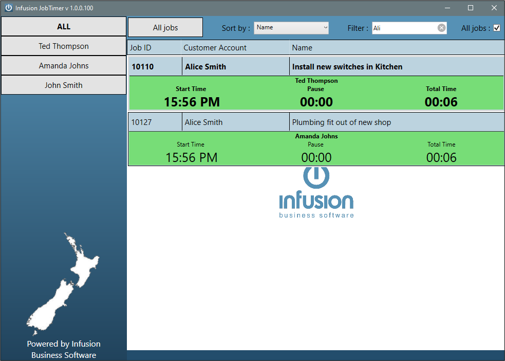Click Ted Thompson's green timer panel
The width and height of the screenshot is (505, 361).
click(316, 93)
